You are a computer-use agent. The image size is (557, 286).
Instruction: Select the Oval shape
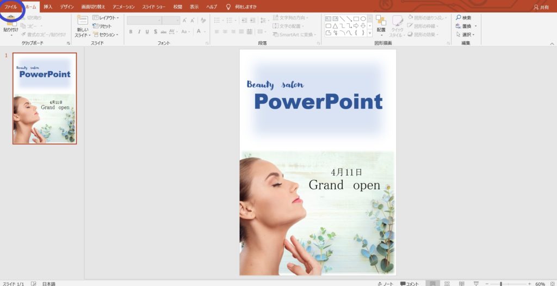[x=363, y=18]
